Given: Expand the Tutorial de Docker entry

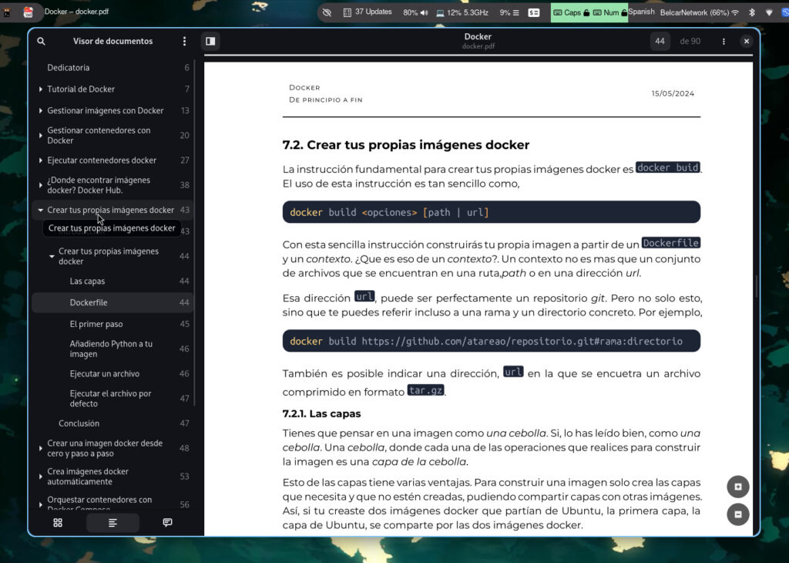Looking at the screenshot, I should [x=41, y=89].
